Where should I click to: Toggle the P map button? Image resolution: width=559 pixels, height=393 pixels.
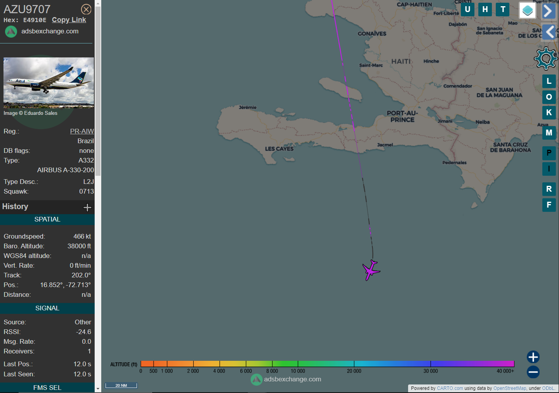[549, 153]
